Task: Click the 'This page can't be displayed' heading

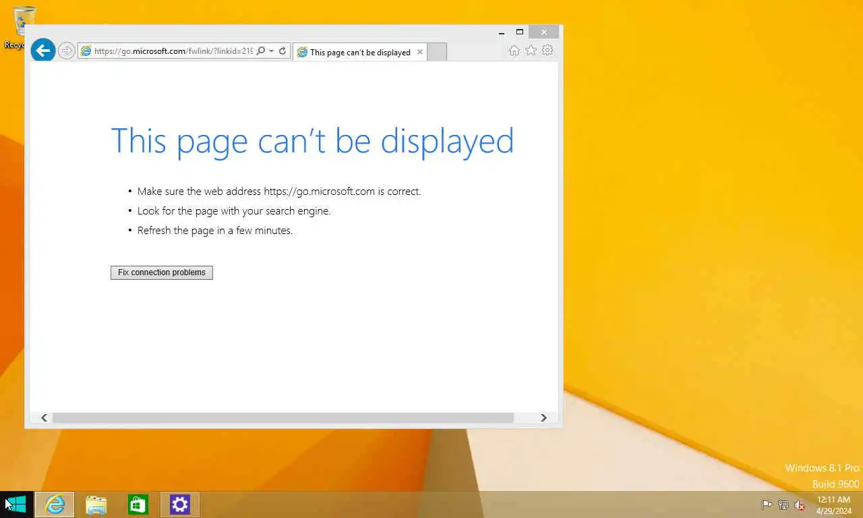Action: 312,141
